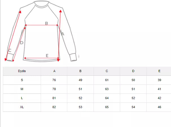Choose the XL size row label
The image size is (171, 127).
point(22,107)
